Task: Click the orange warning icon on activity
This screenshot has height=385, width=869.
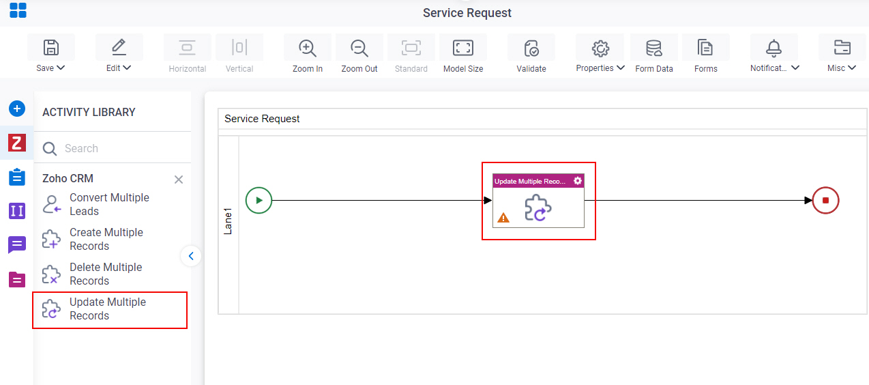Action: pos(503,218)
